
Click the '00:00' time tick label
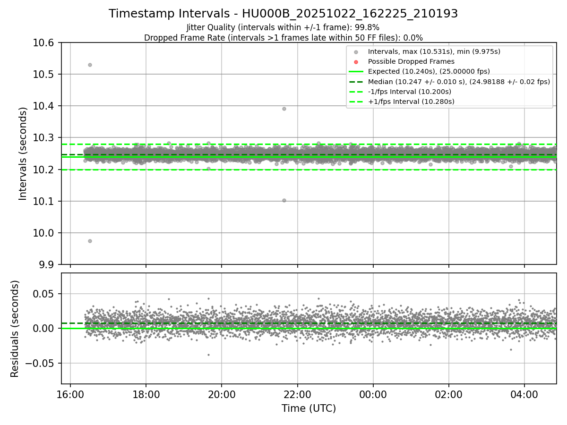click(373, 395)
